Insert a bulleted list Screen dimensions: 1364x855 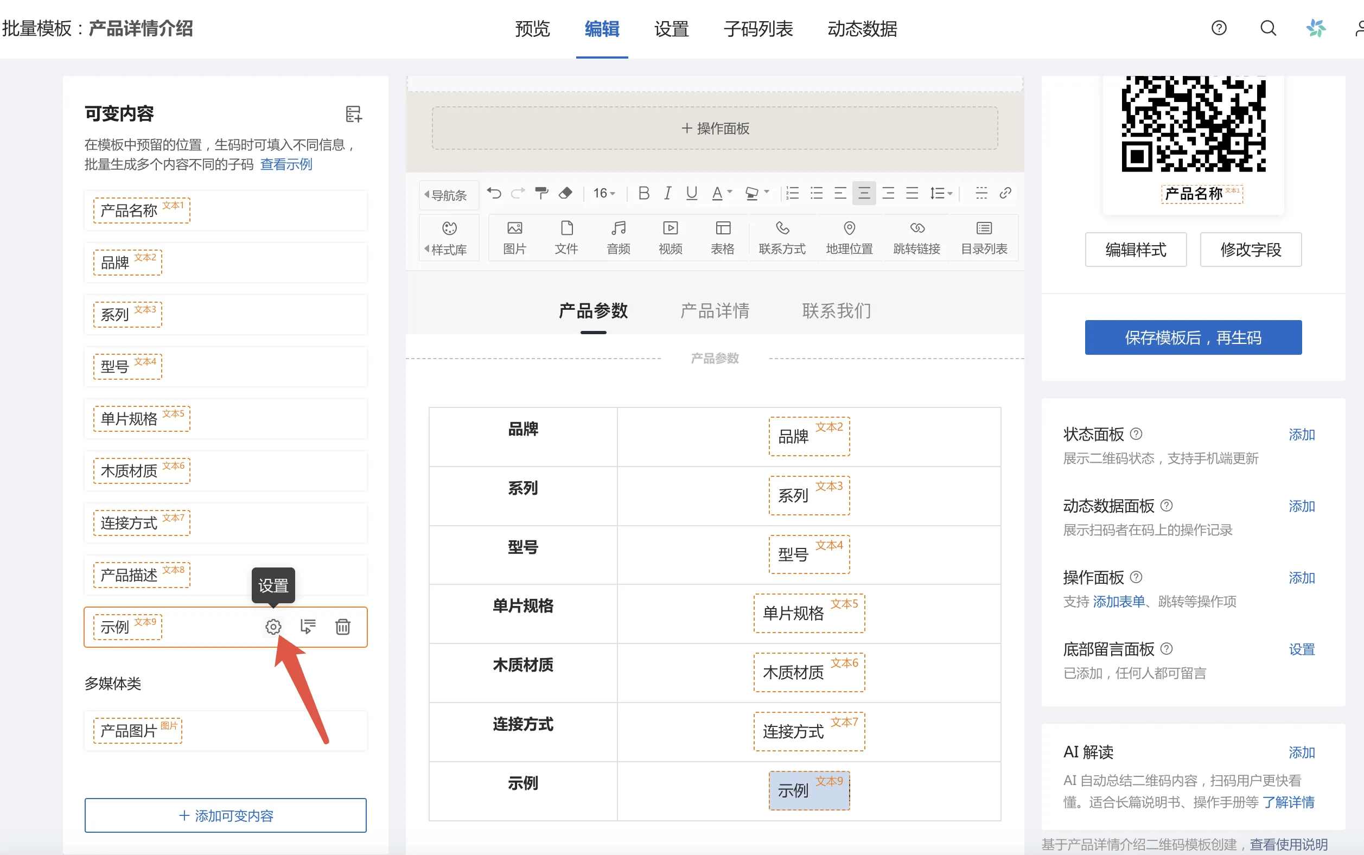[x=816, y=193]
